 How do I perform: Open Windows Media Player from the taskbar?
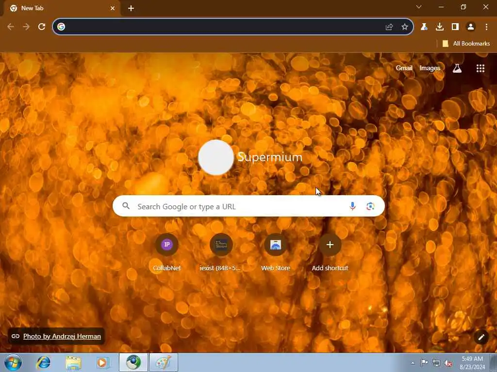103,362
